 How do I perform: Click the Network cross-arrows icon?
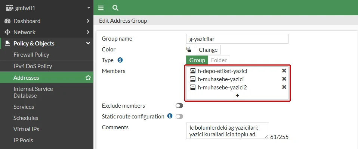point(7,32)
